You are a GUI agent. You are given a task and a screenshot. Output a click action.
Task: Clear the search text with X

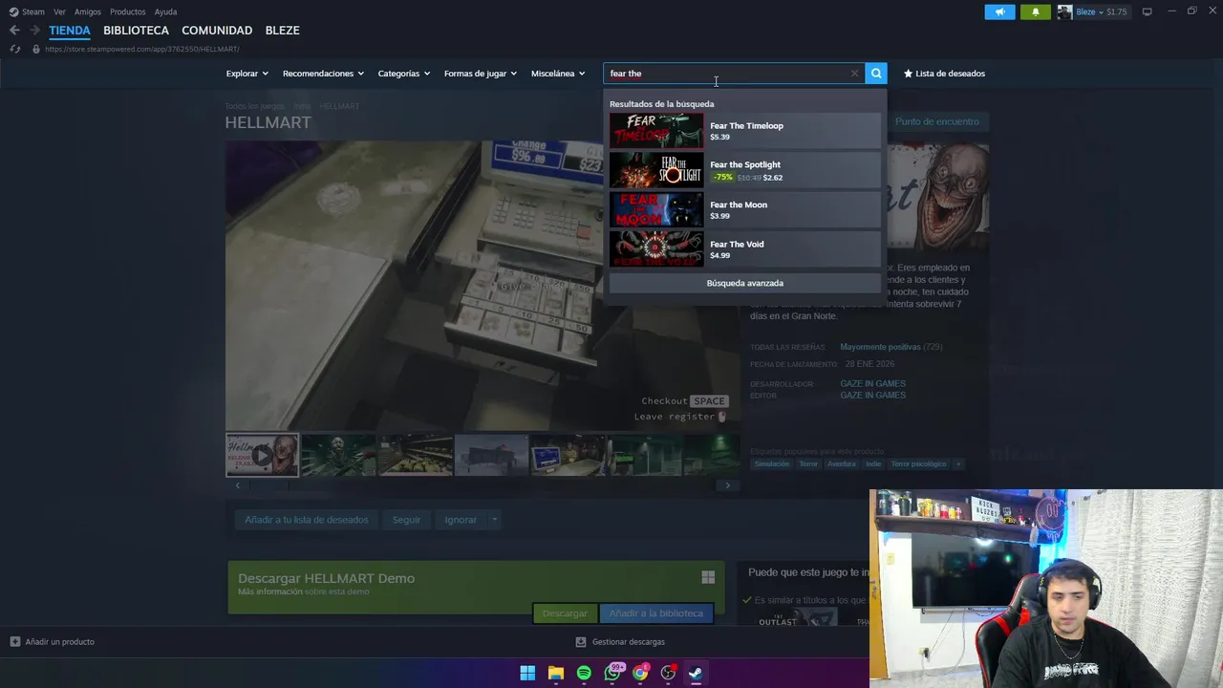854,74
